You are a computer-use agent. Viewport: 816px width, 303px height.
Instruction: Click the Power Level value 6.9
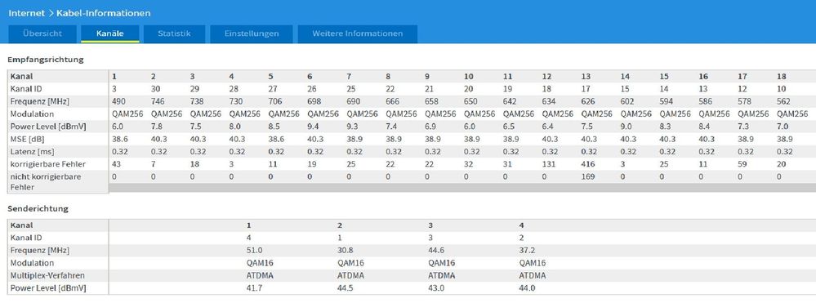(x=430, y=127)
